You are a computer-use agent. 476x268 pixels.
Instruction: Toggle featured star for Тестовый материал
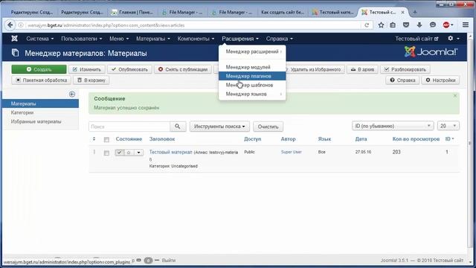(129, 152)
